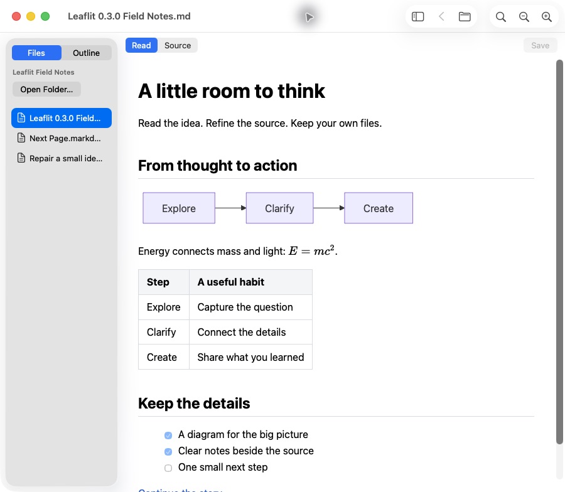Toggle 'A diagram for the big picture' checkbox
The height and width of the screenshot is (492, 565).
(168, 435)
